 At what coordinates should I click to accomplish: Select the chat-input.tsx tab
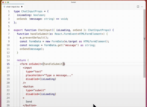pos(13,7)
